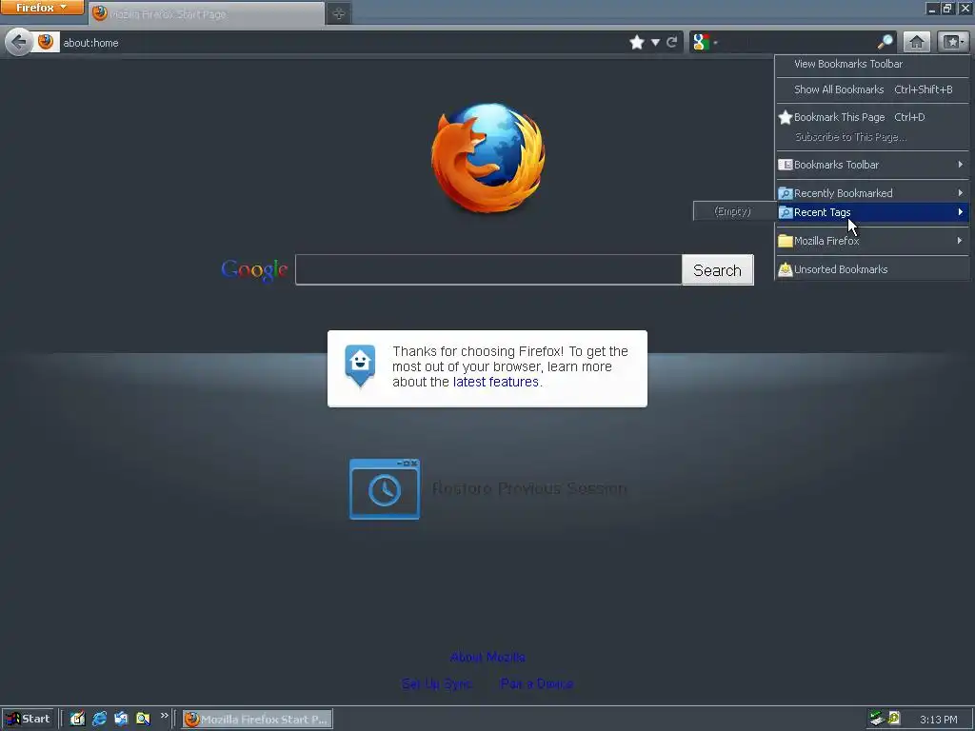Toggle the Bookmarks menu toolbar button
975x731 pixels.
(953, 42)
